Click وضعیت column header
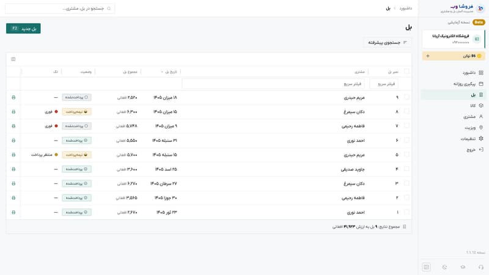Viewport: 489px width, 275px height. tap(86, 71)
